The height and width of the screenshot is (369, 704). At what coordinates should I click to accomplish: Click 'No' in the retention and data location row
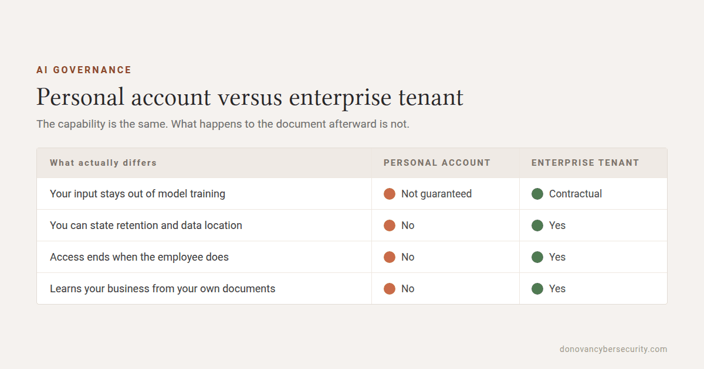408,225
